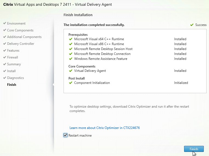Viewport: 209px width, 156px height.
Task: Open the Delivery Controller step
Action: (x=21, y=44)
